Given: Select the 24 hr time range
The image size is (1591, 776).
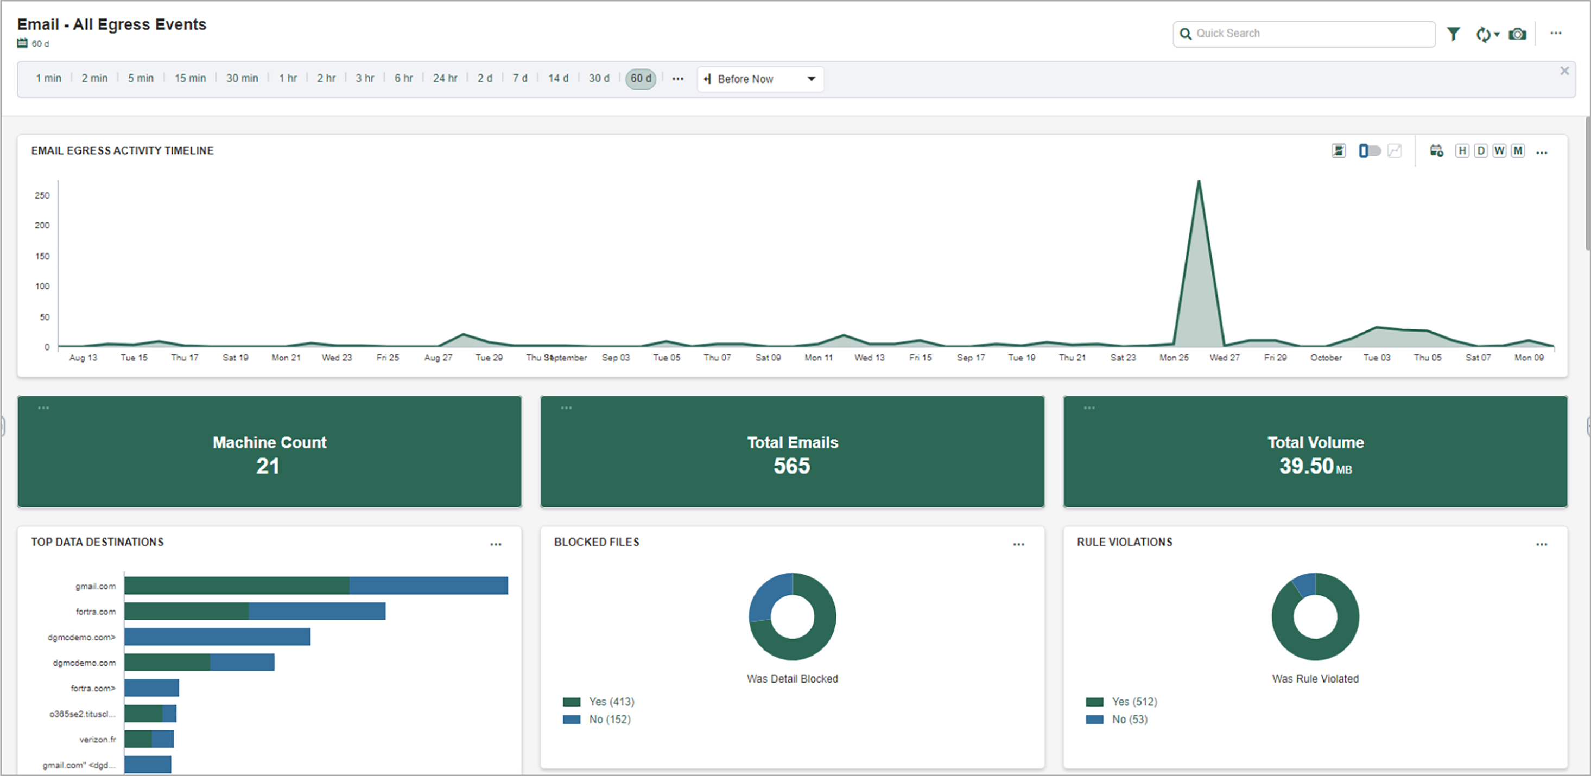Looking at the screenshot, I should [x=445, y=78].
